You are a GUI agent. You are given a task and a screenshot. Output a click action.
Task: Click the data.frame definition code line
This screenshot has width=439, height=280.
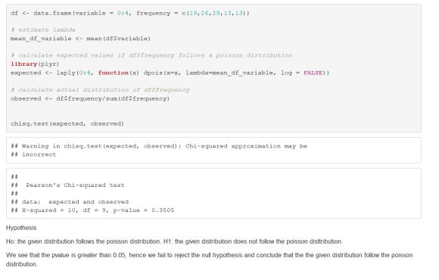click(x=130, y=13)
